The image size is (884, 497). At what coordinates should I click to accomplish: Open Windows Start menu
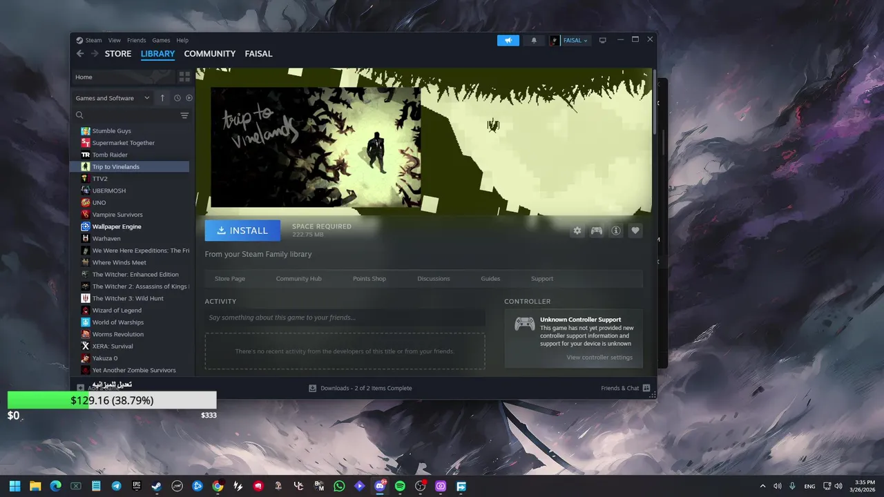(x=15, y=486)
